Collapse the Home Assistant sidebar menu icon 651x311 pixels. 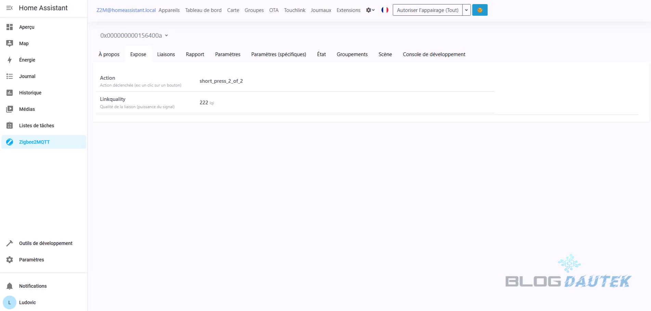click(x=10, y=8)
